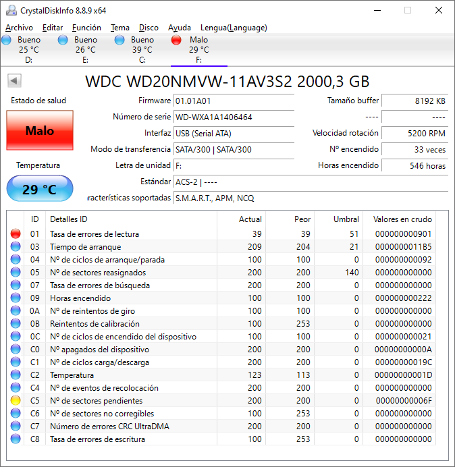Click the Tamaño buffer value 8192 KB

pyautogui.click(x=414, y=101)
